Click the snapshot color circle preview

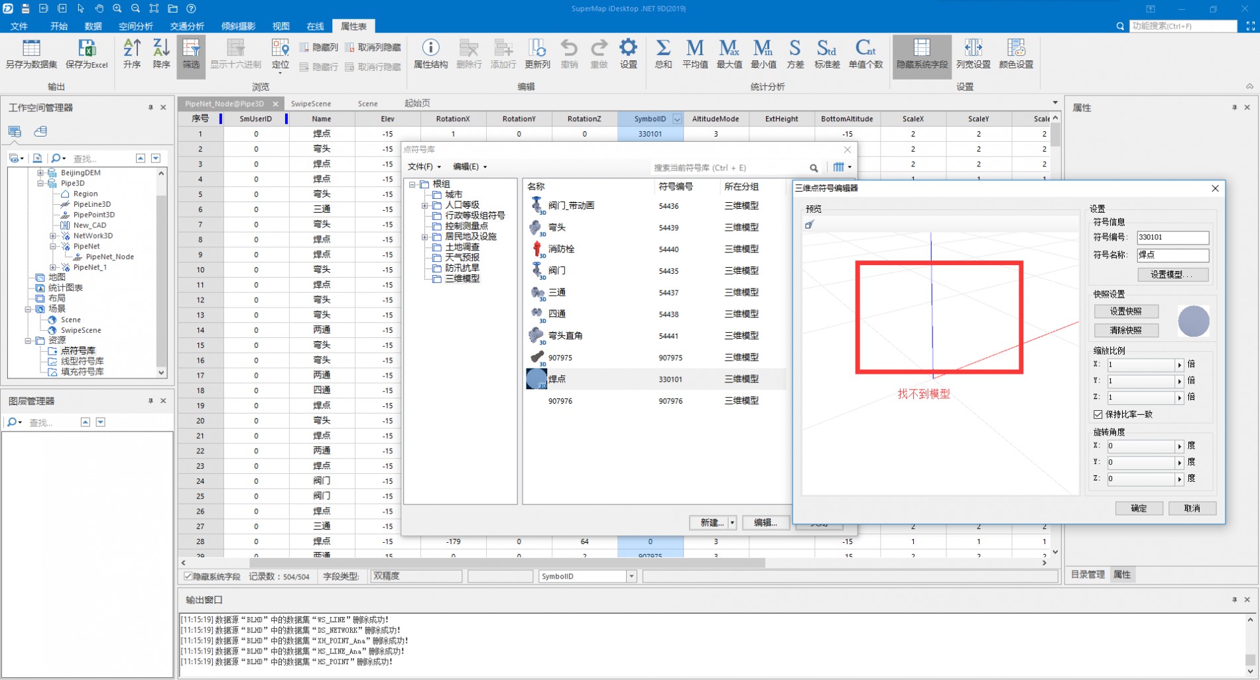(x=1193, y=321)
